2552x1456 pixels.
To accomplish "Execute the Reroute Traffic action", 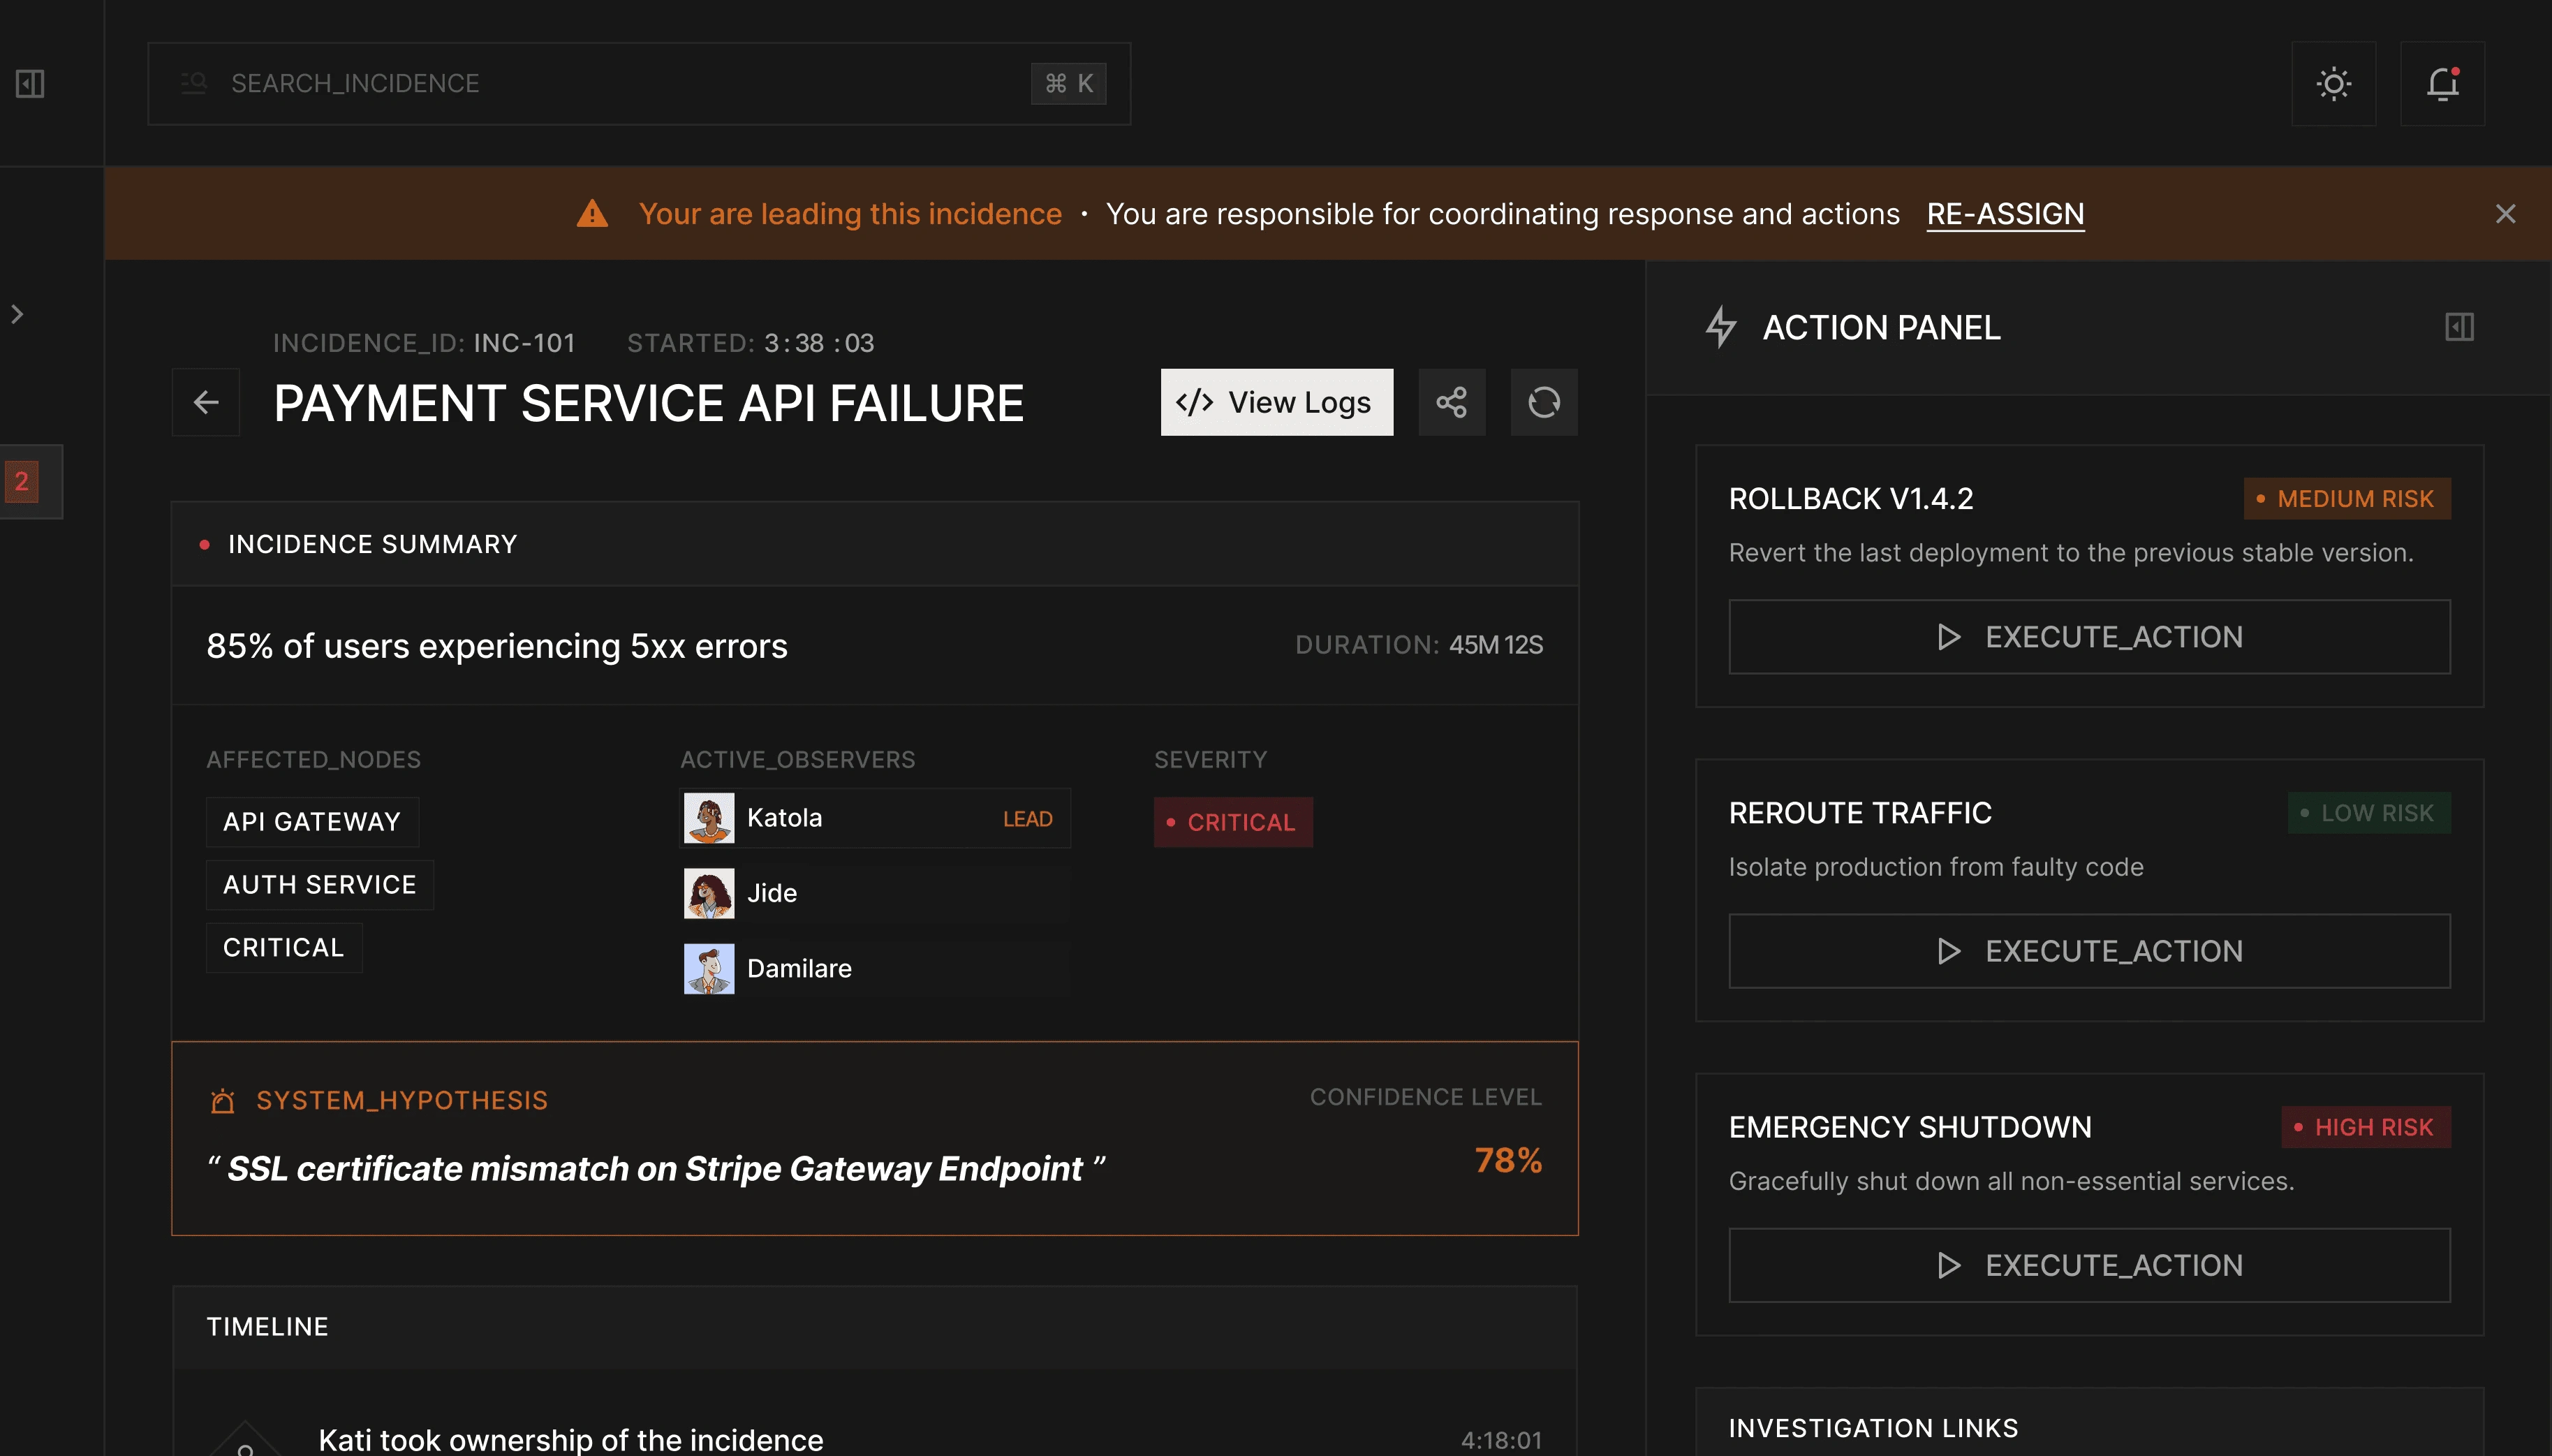I will (x=2088, y=951).
